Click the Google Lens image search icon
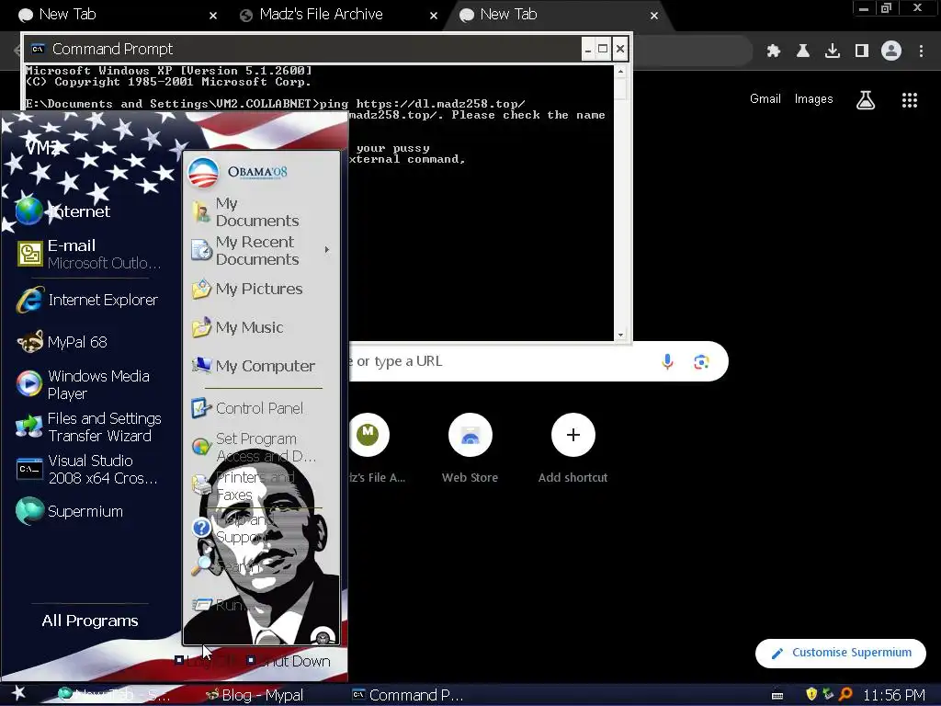 tap(701, 361)
